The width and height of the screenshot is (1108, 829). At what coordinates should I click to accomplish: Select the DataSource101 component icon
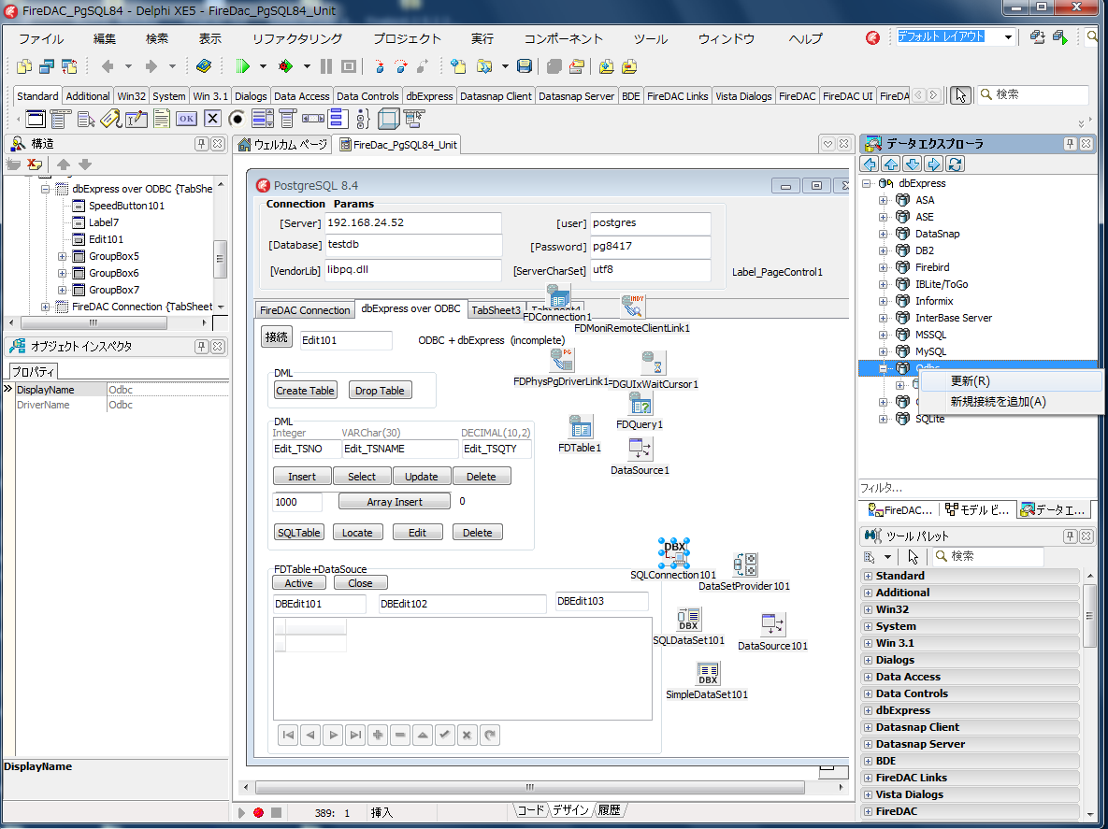coord(772,624)
